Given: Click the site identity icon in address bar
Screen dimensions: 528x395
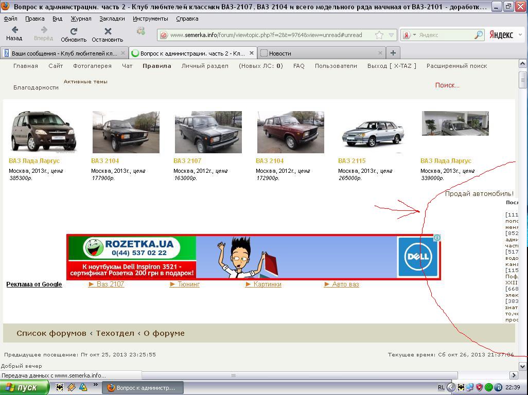Looking at the screenshot, I should click(x=164, y=35).
